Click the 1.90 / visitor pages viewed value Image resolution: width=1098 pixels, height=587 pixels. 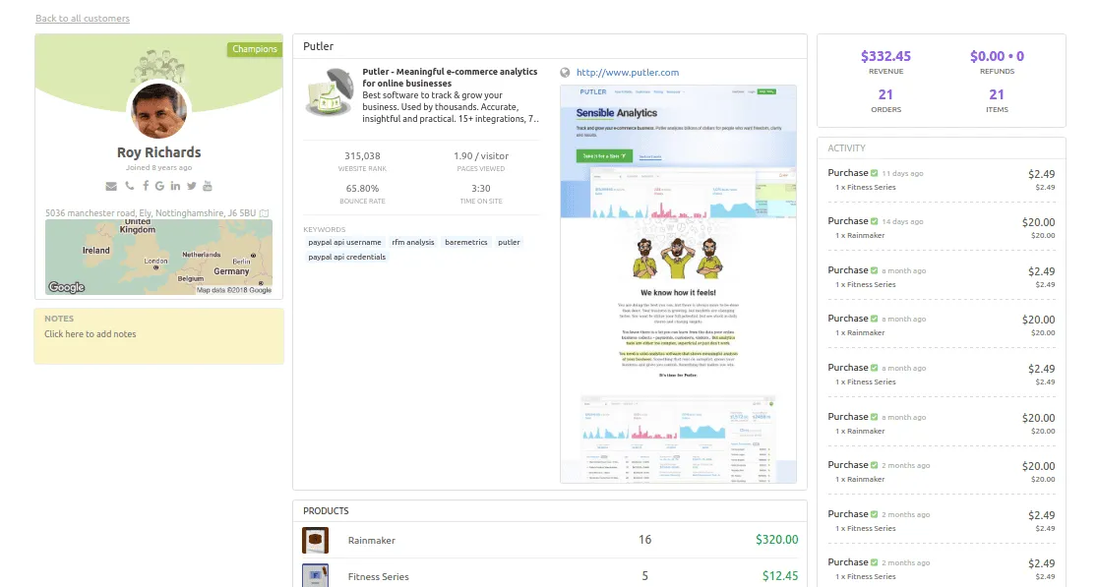tap(481, 156)
